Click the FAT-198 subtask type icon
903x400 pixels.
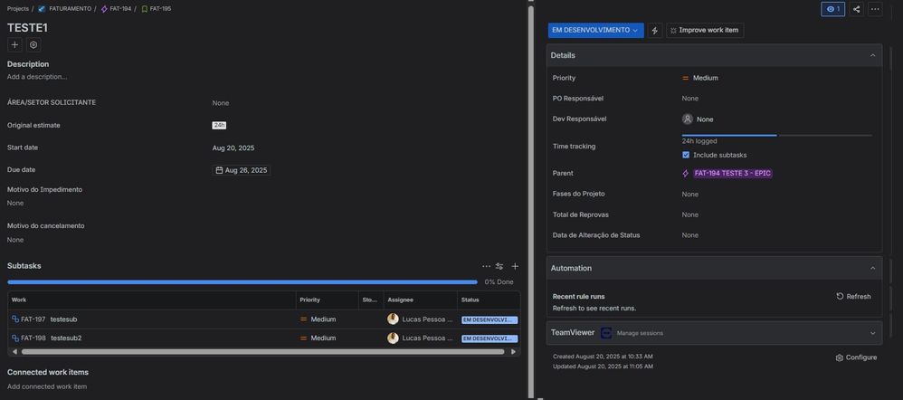click(15, 338)
